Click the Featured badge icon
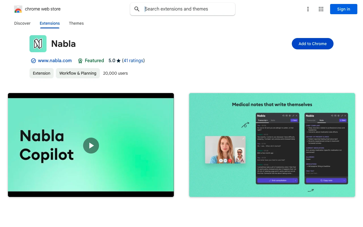Image resolution: width=363 pixels, height=227 pixels. [x=80, y=61]
